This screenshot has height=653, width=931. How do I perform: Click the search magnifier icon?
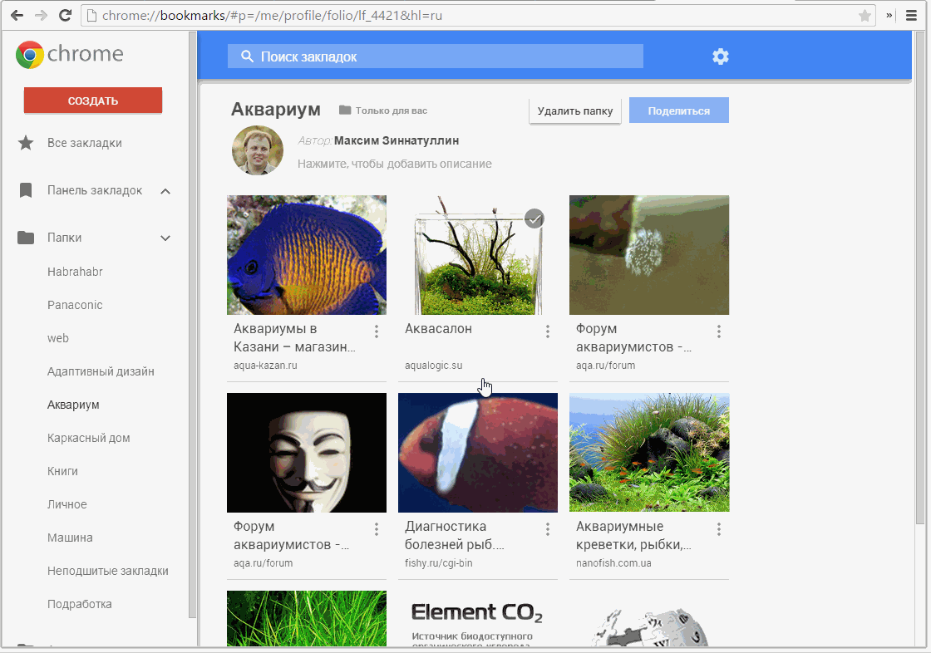point(247,56)
